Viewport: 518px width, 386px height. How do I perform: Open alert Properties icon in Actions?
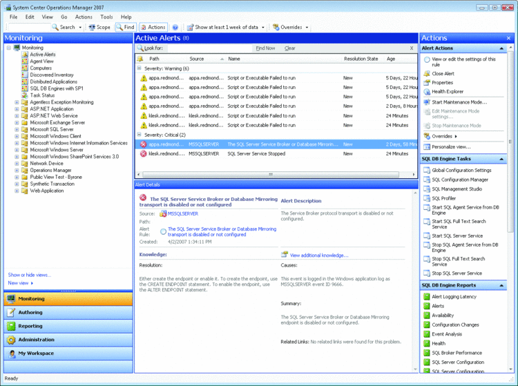(x=427, y=83)
